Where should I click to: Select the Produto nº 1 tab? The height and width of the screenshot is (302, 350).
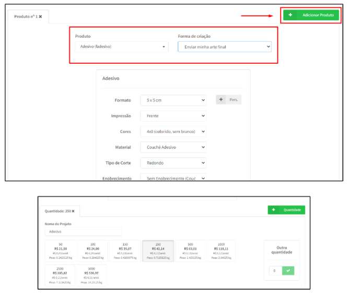[x=26, y=17]
